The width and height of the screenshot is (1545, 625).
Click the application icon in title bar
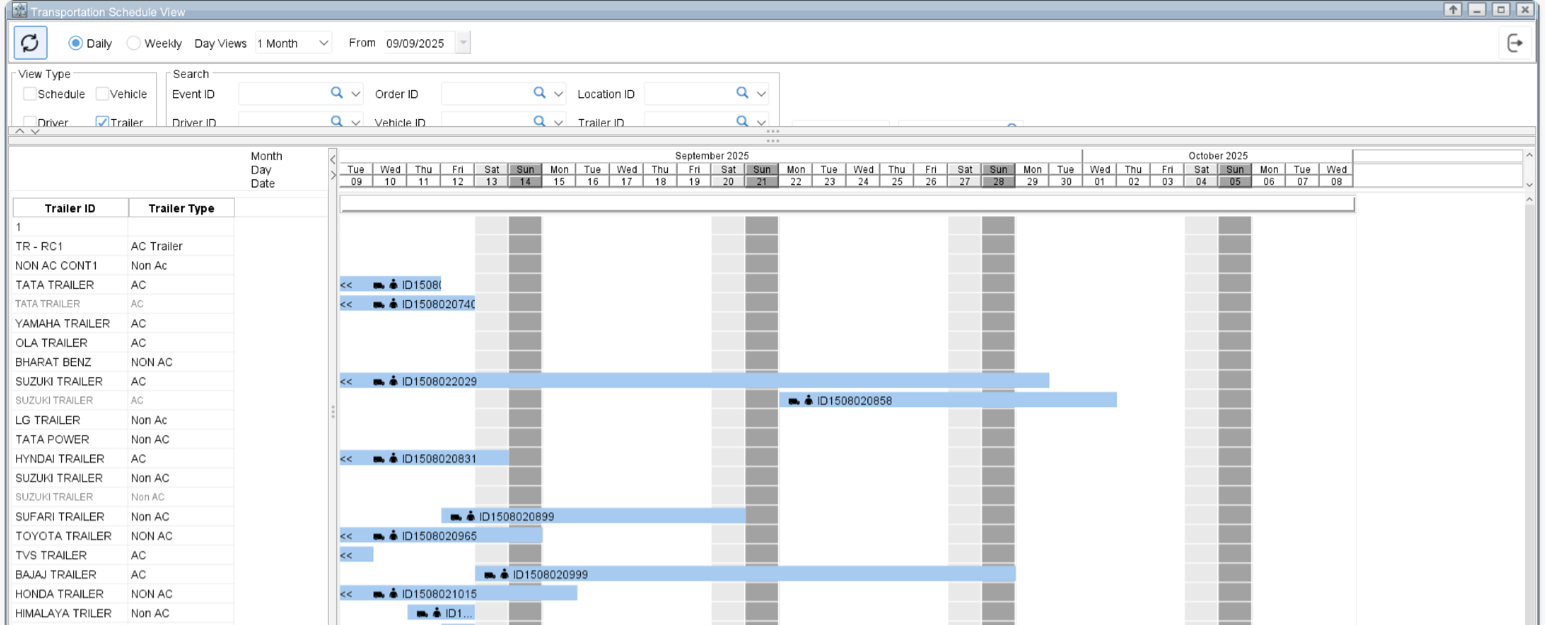19,10
